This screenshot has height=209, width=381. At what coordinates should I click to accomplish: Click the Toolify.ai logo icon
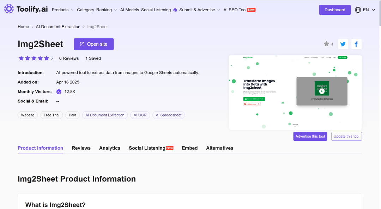[9, 9]
